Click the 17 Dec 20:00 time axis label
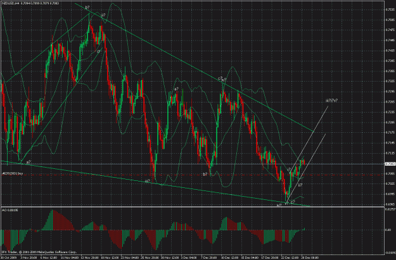Image resolution: width=396 pixels, height=260 pixels. coord(270,257)
